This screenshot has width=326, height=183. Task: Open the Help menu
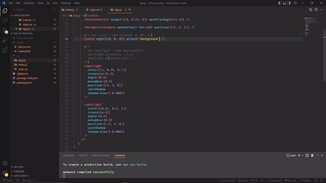tap(77, 3)
